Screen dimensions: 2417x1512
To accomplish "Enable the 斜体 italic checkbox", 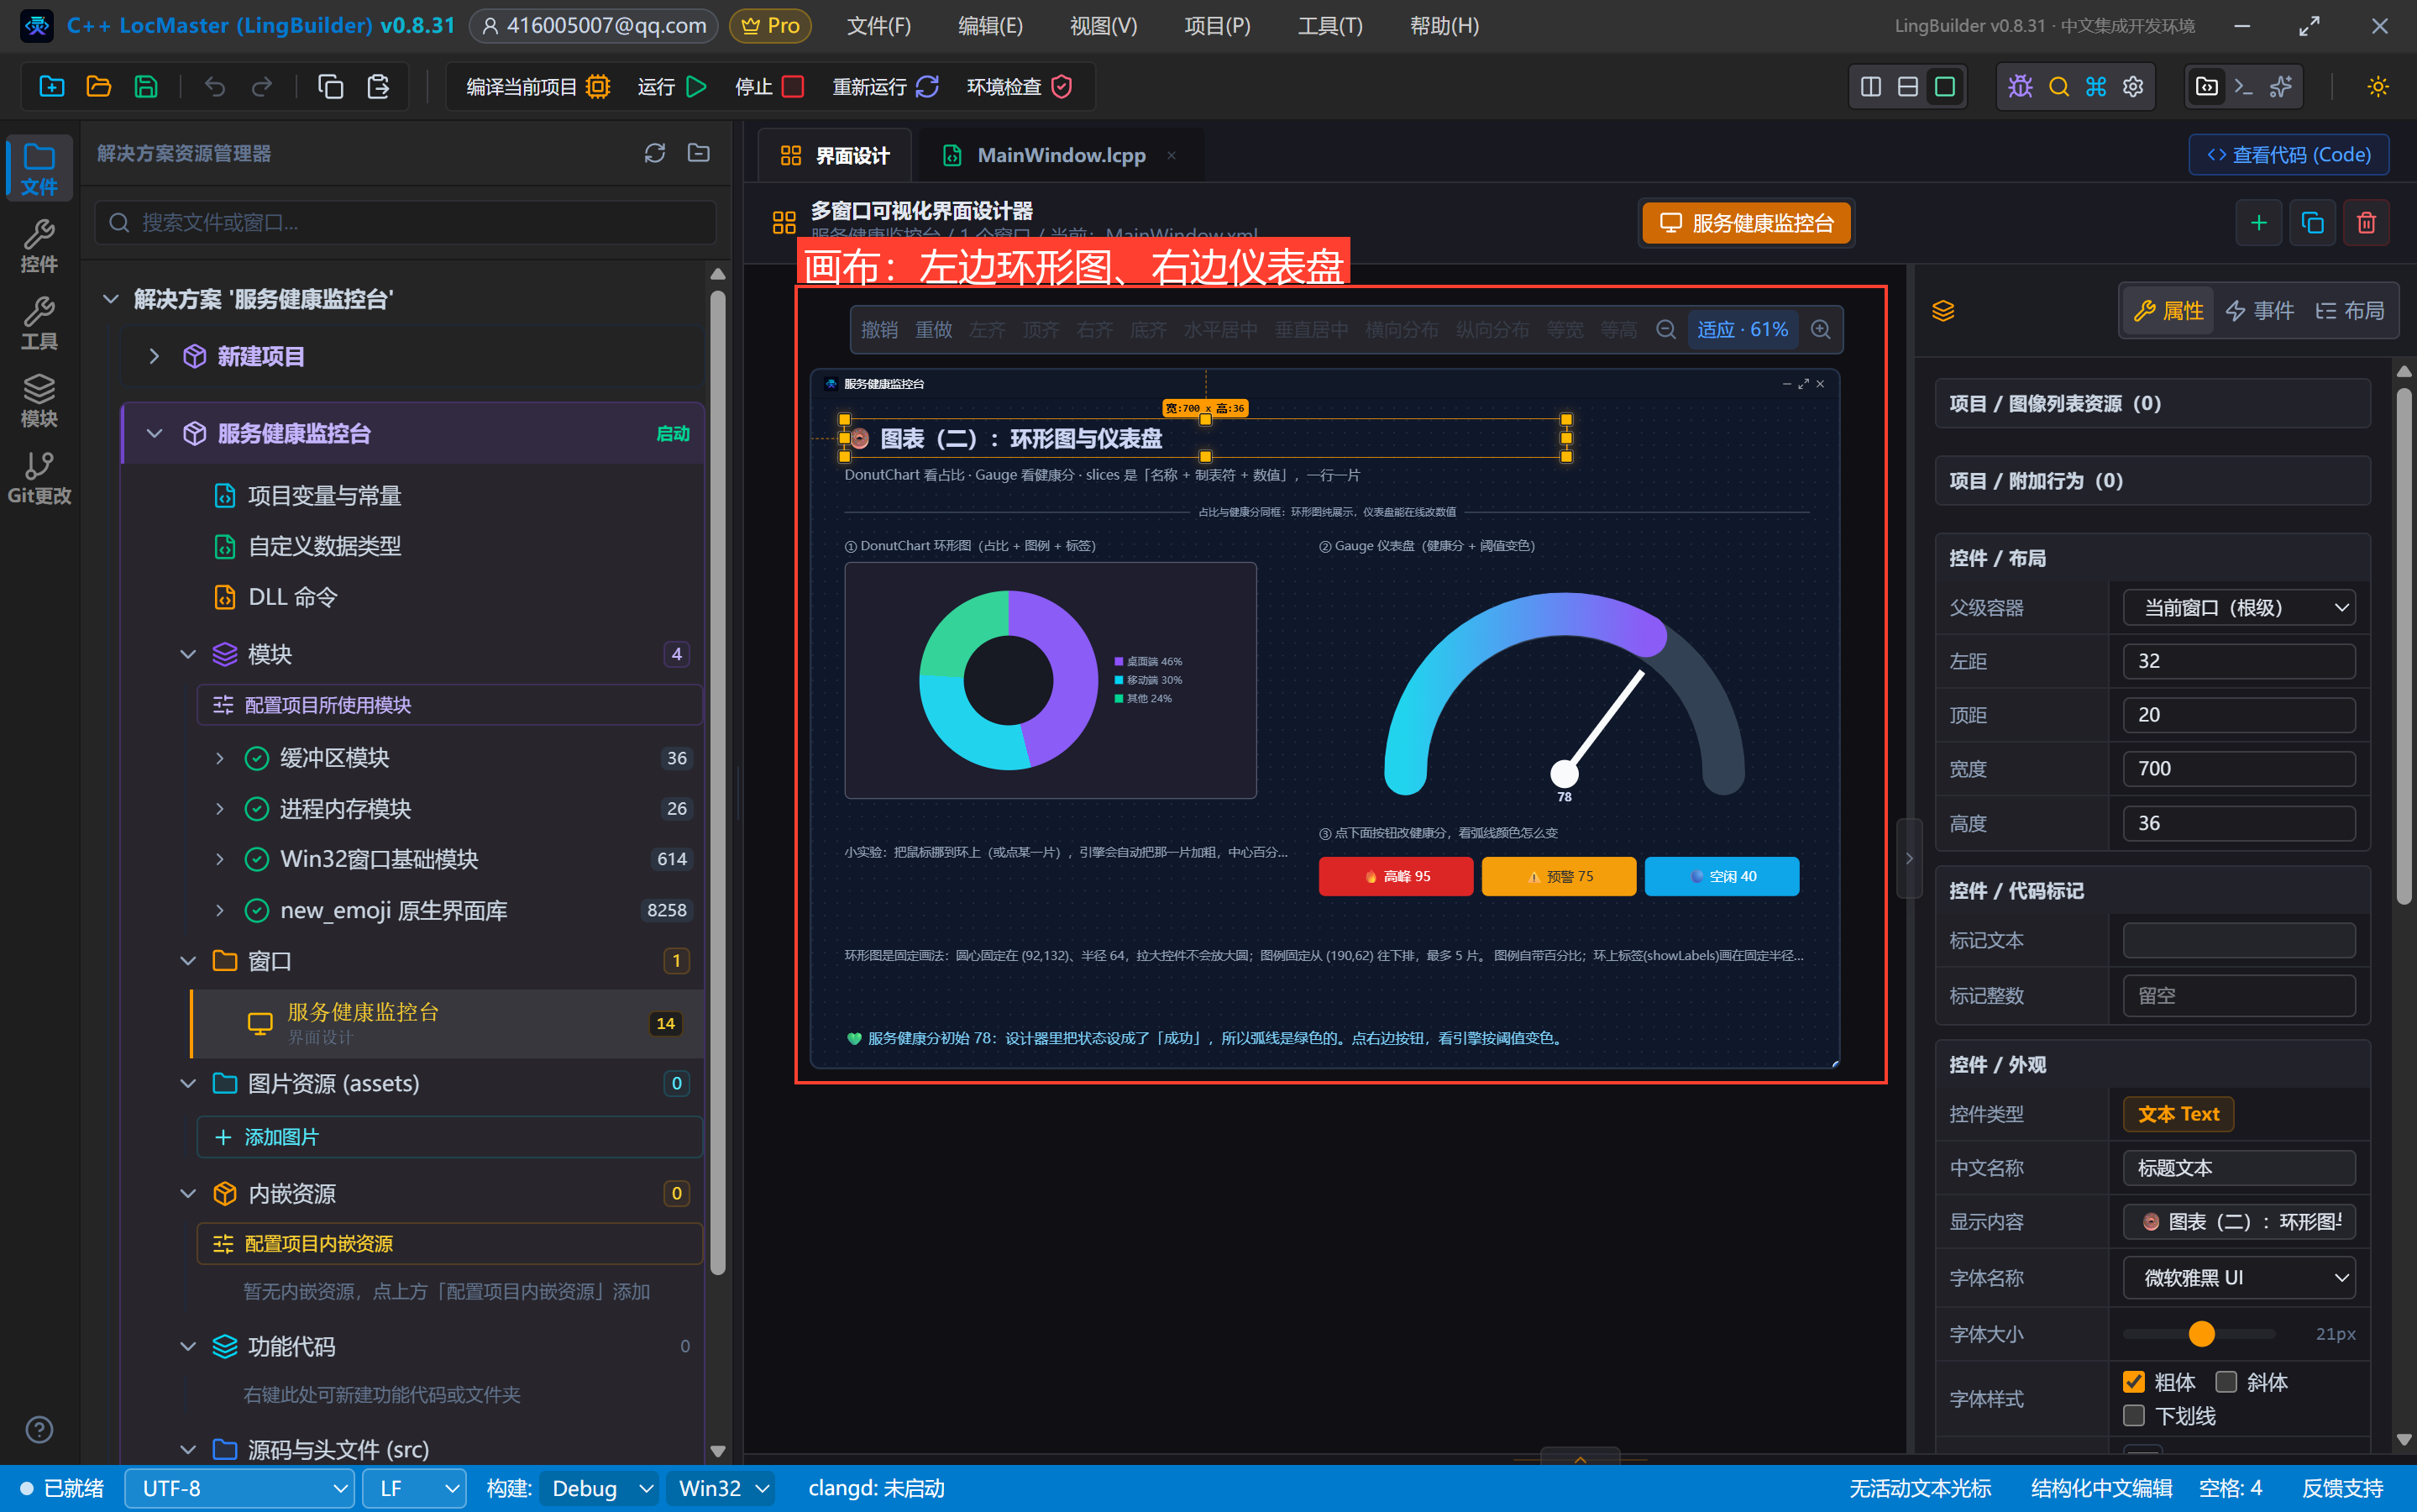I will pyautogui.click(x=2225, y=1382).
